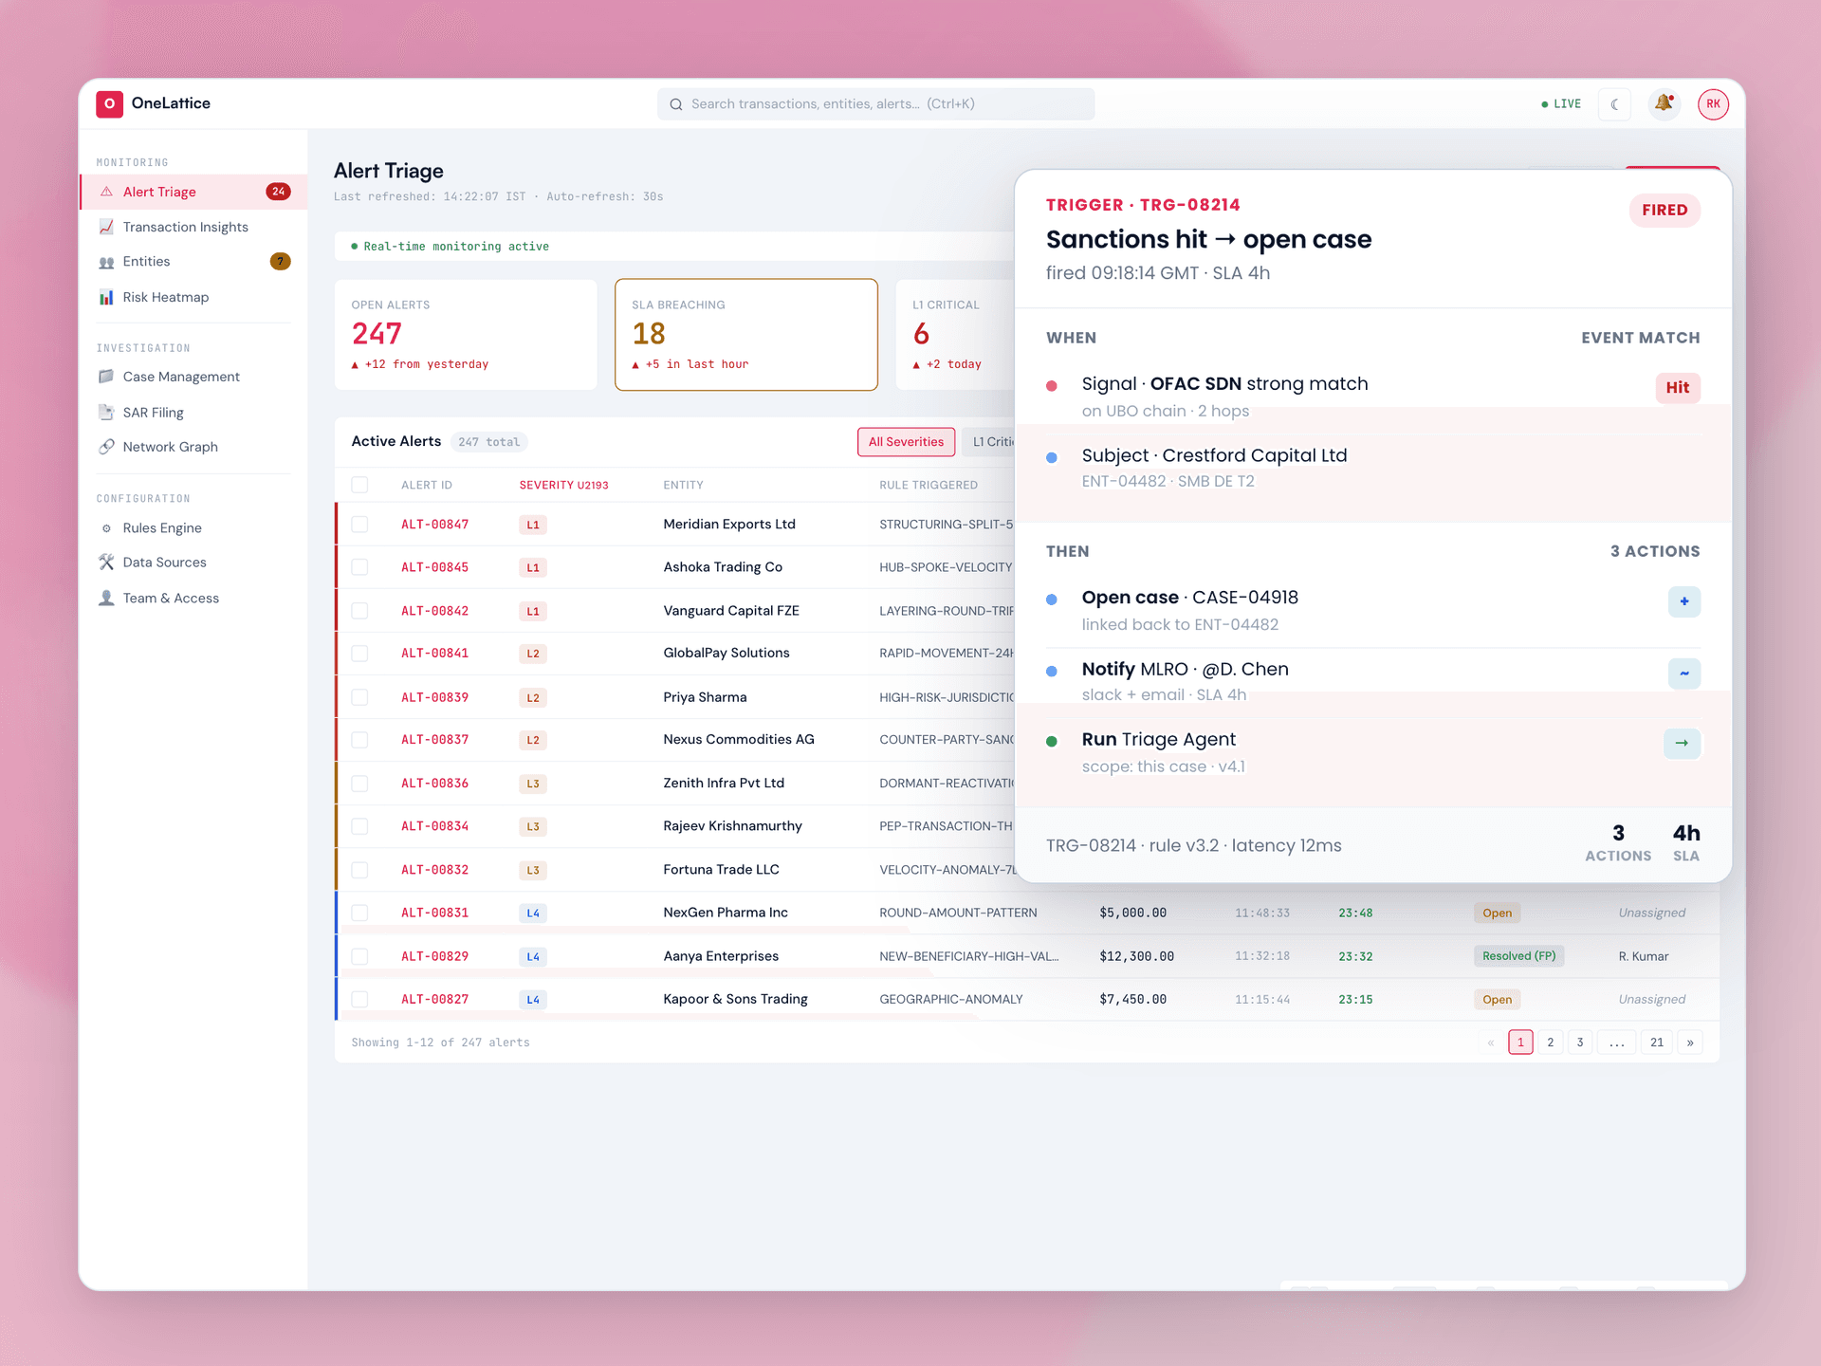Open Transaction Insights menu item

point(185,227)
